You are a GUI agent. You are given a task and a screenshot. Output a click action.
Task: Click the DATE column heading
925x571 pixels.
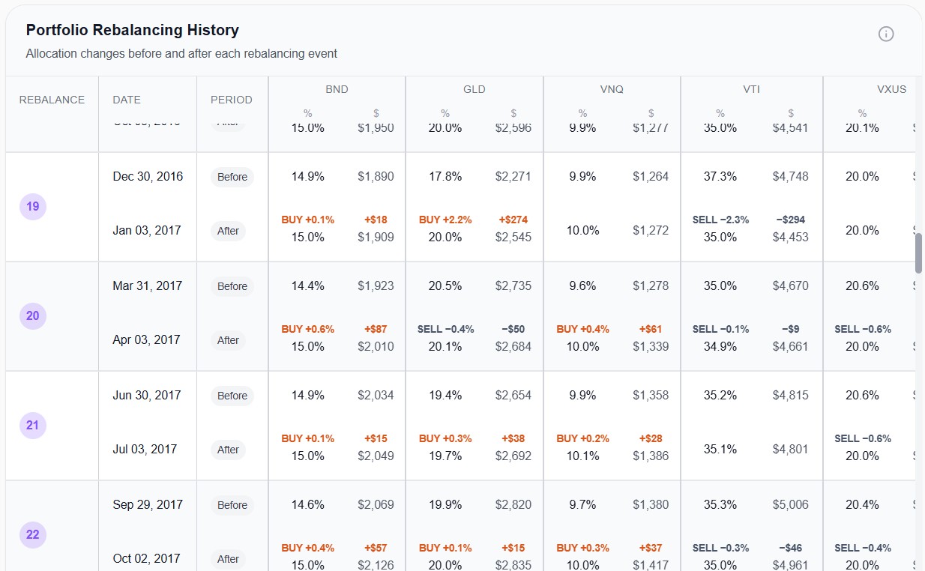tap(126, 99)
